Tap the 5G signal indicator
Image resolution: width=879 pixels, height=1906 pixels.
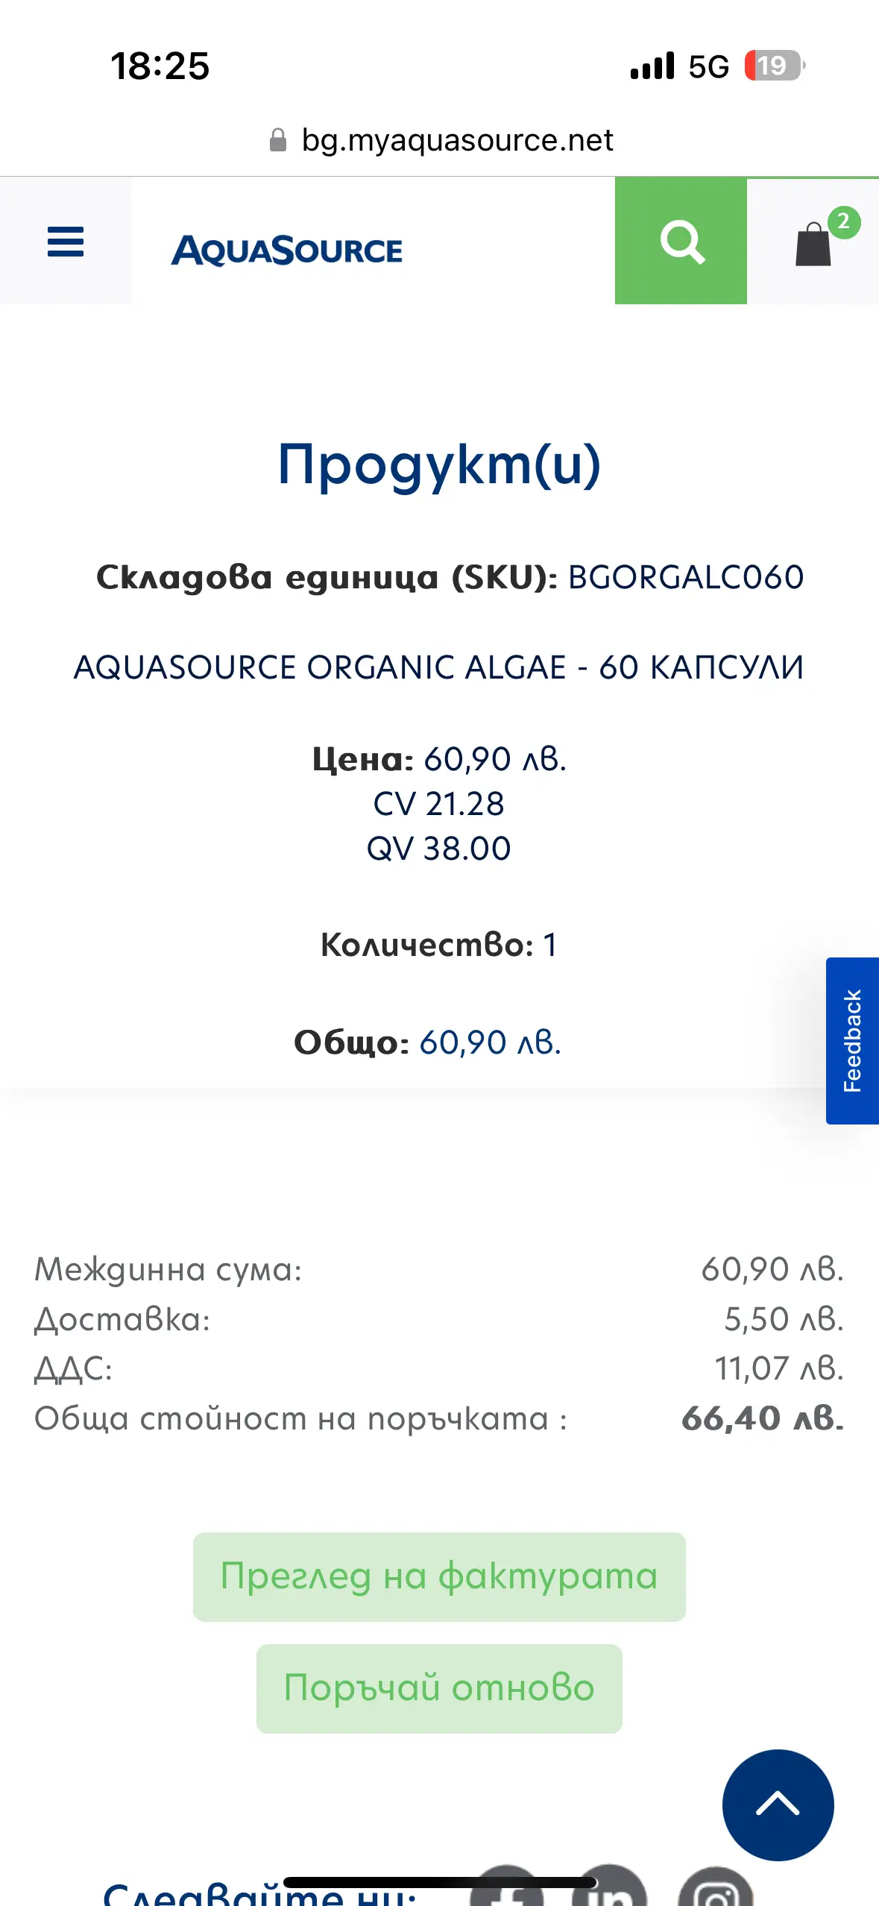click(708, 66)
